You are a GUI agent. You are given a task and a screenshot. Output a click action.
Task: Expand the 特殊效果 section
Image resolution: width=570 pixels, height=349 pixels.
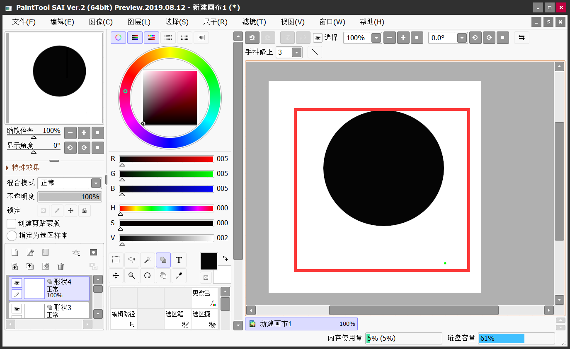[23, 167]
